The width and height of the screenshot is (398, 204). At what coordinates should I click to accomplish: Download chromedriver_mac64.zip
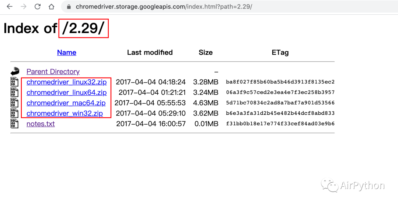[66, 103]
